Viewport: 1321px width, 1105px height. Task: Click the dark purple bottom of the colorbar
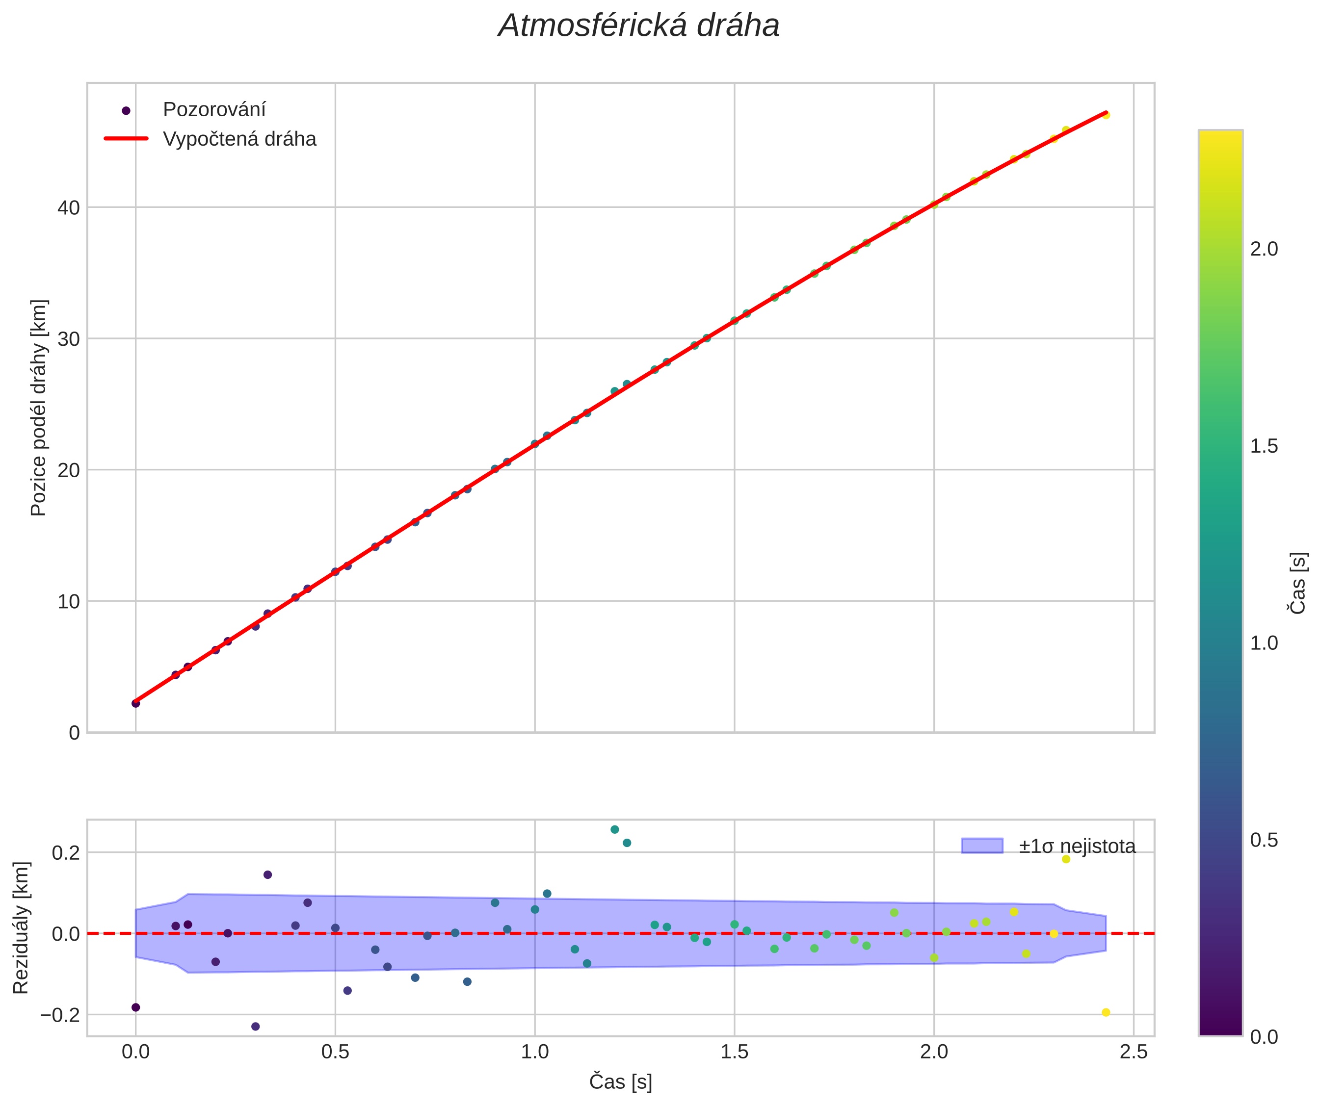pyautogui.click(x=1220, y=1029)
